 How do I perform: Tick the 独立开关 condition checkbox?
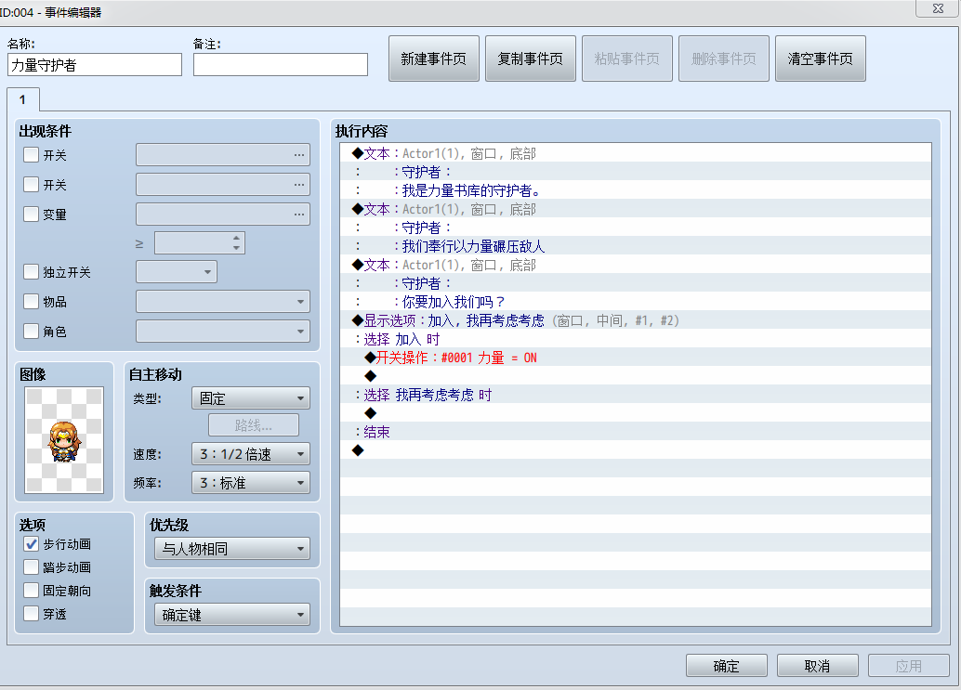click(31, 271)
